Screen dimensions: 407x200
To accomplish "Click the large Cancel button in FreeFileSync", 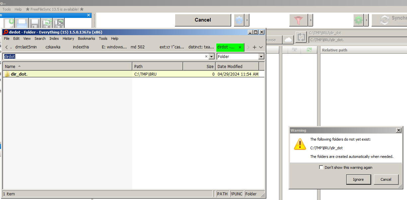I will (x=203, y=20).
